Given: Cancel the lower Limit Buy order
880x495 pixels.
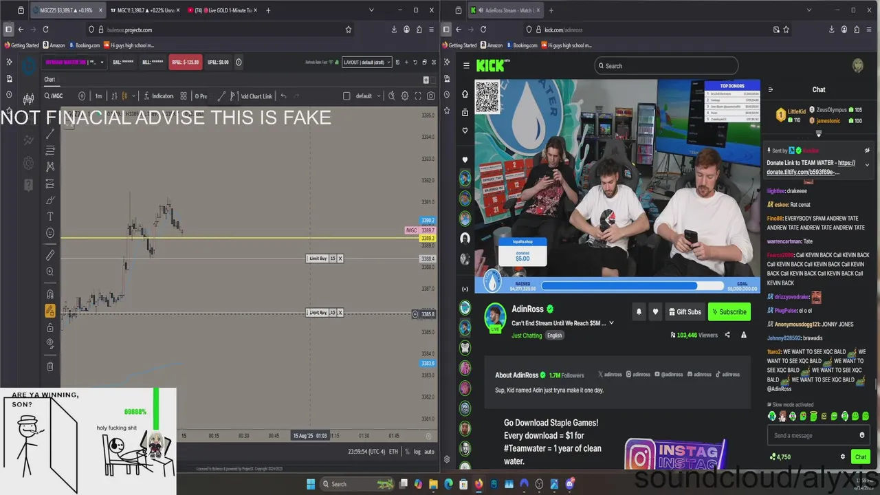Looking at the screenshot, I should [x=340, y=313].
